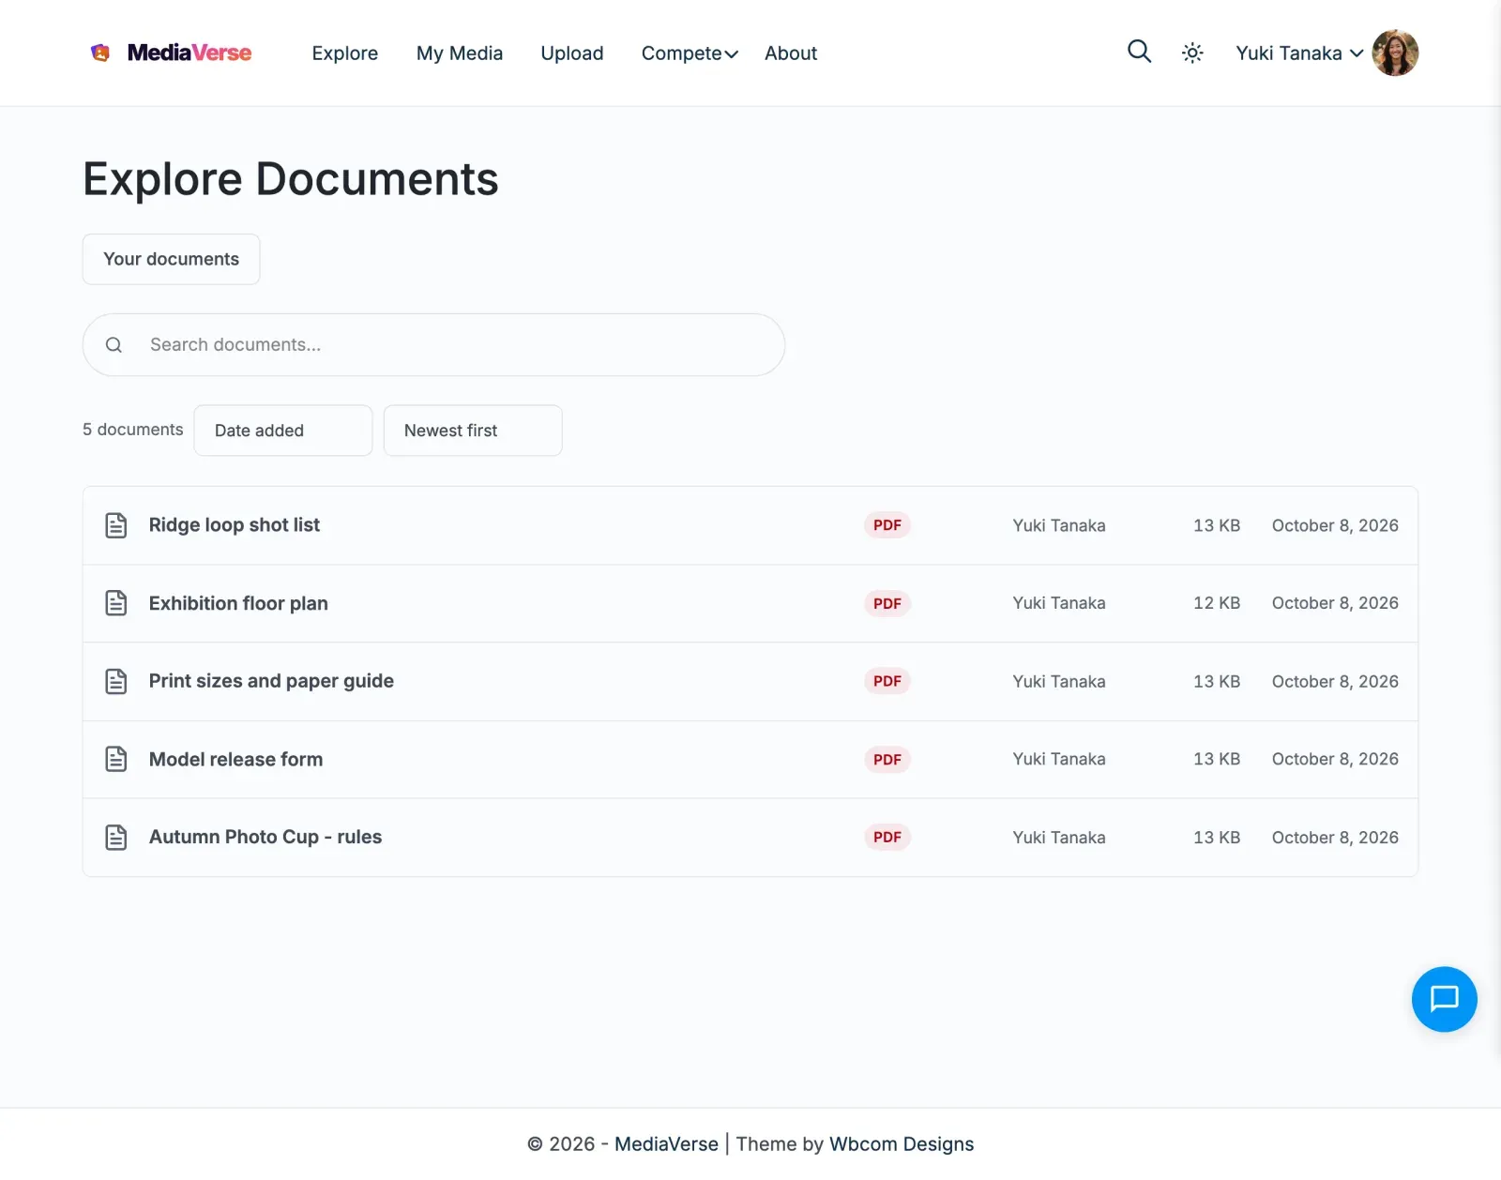Click the PDF badge on Autumn Photo Cup - rules

pyautogui.click(x=887, y=837)
